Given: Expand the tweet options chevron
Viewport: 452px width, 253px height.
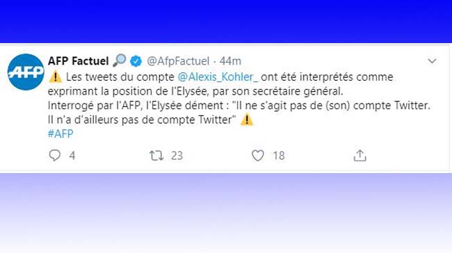Looking at the screenshot, I should point(432,60).
